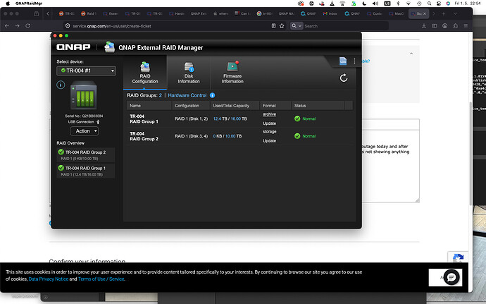The height and width of the screenshot is (304, 486).
Task: Open the search engine selector dropdown
Action: (x=297, y=26)
